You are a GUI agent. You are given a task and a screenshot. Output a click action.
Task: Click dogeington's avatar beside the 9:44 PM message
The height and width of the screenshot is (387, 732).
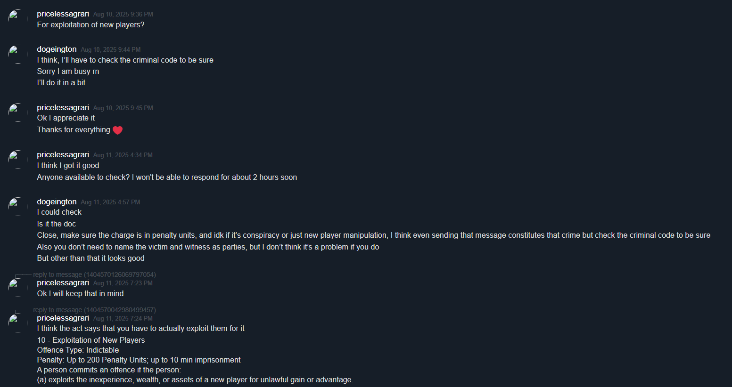(18, 54)
